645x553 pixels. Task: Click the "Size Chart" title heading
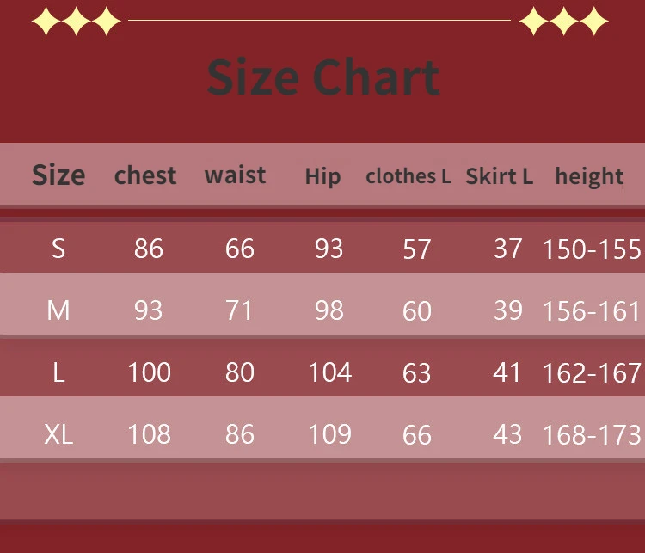(323, 77)
